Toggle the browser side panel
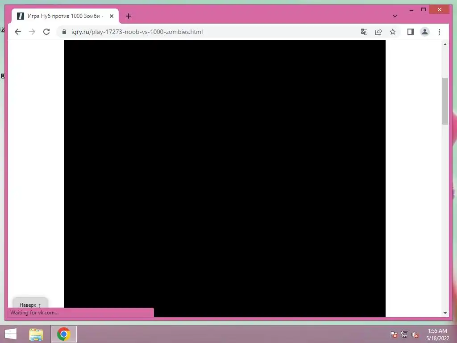Image resolution: width=457 pixels, height=343 pixels. (x=411, y=32)
